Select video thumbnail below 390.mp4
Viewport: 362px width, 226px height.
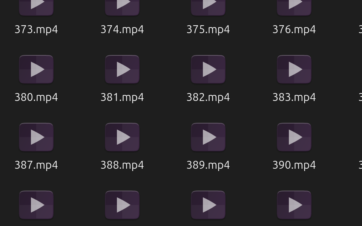tap(294, 205)
